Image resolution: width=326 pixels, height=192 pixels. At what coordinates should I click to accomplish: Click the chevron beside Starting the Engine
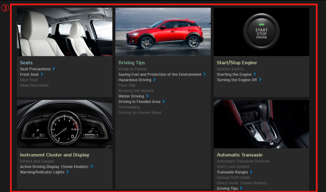point(255,74)
